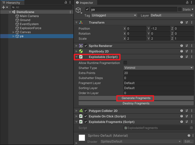Screen dimensions: 195x145
Task: Expand the Canvas object in the Hierarchy
Action: 14,32
